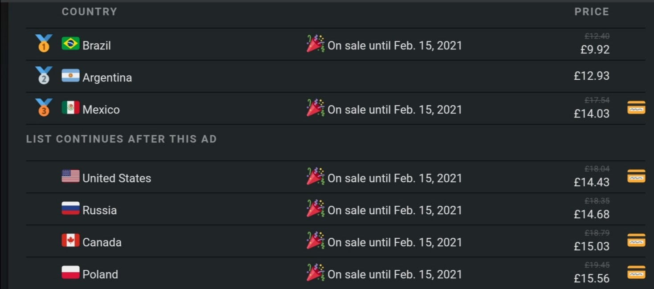Open the United States country link
Viewport: 654px width, 289px height.
117,178
